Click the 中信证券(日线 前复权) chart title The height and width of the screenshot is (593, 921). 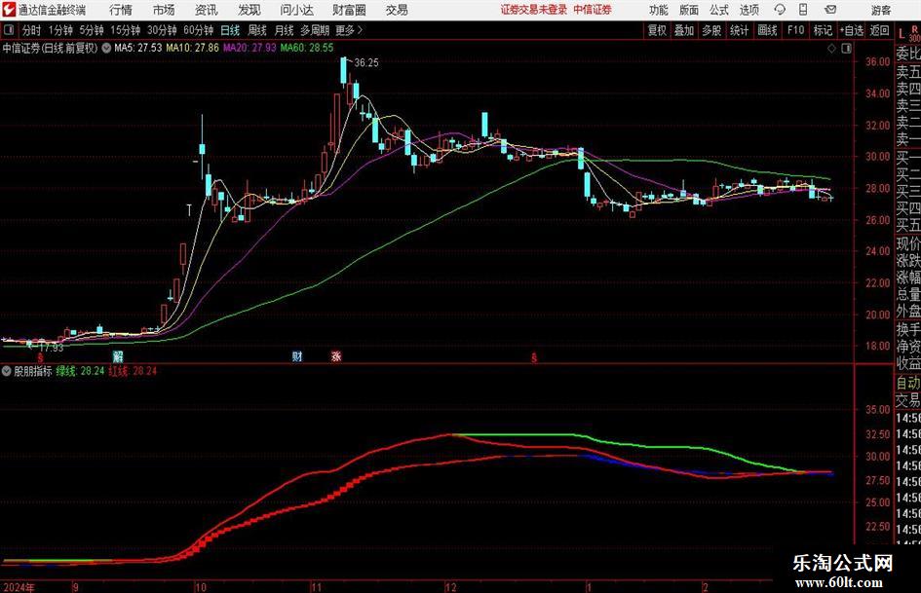click(51, 48)
